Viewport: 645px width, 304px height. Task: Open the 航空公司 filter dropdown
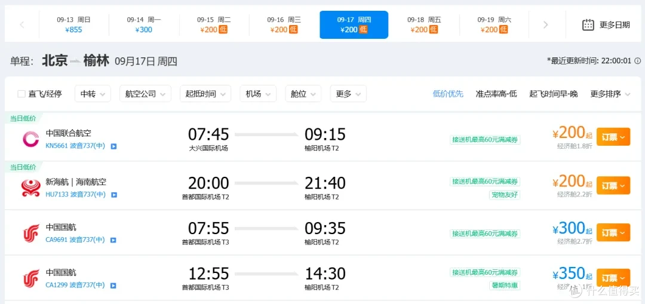pos(145,94)
